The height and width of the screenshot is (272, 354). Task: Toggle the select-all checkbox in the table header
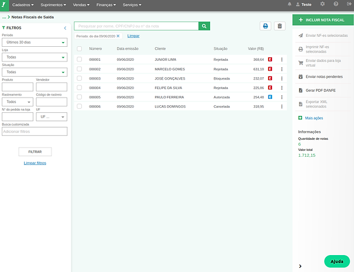[80, 49]
